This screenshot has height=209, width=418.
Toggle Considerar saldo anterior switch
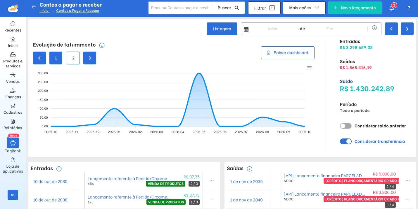pyautogui.click(x=346, y=126)
